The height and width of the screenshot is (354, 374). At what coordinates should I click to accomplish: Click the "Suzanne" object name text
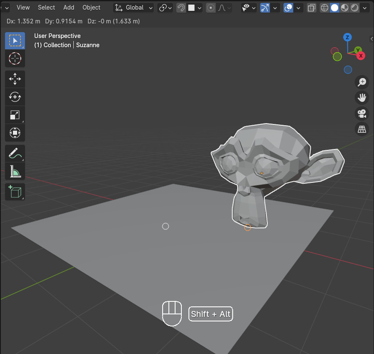click(x=88, y=45)
